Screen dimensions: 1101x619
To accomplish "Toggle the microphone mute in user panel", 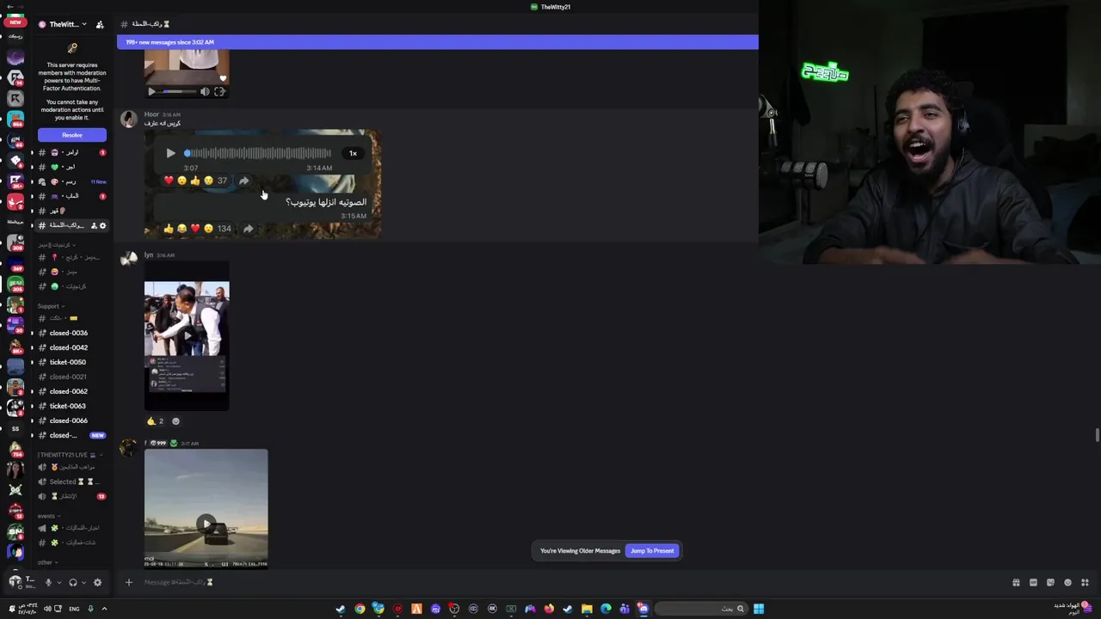I will click(x=48, y=582).
